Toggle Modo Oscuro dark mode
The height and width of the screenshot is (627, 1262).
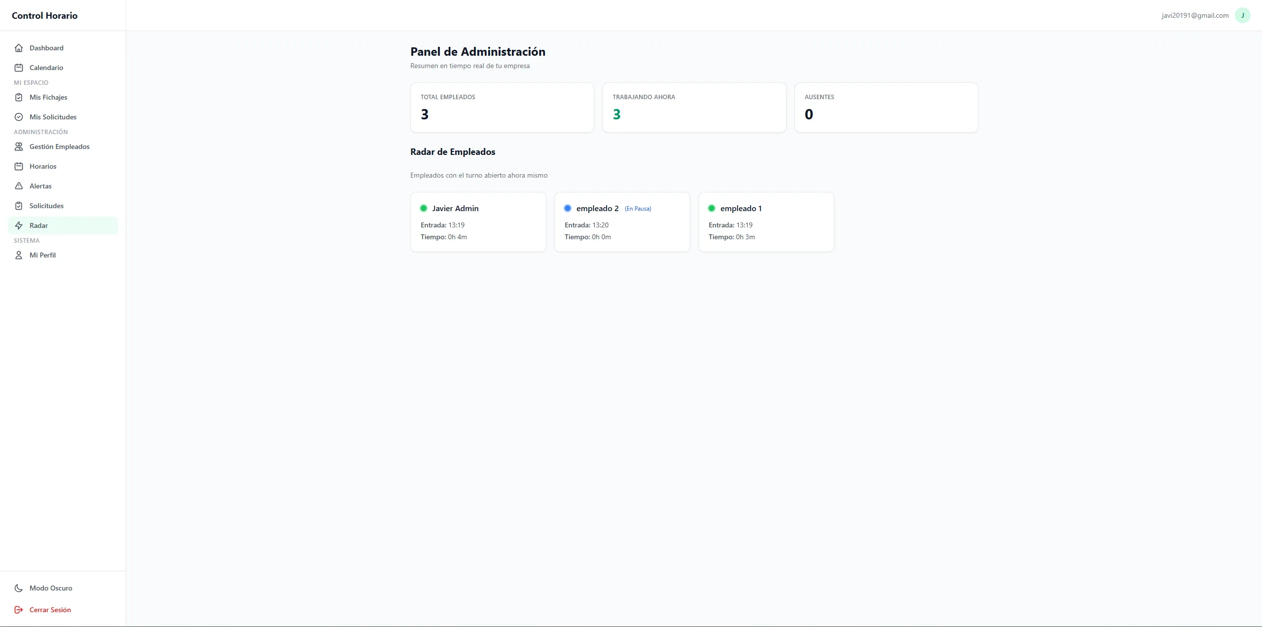(63, 588)
